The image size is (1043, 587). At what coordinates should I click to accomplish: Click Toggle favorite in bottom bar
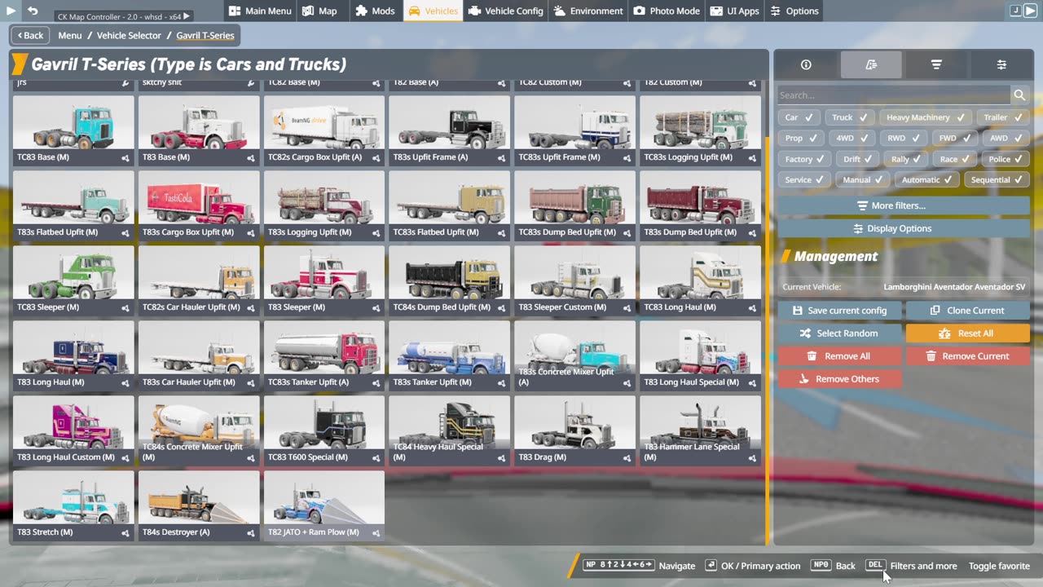[999, 566]
